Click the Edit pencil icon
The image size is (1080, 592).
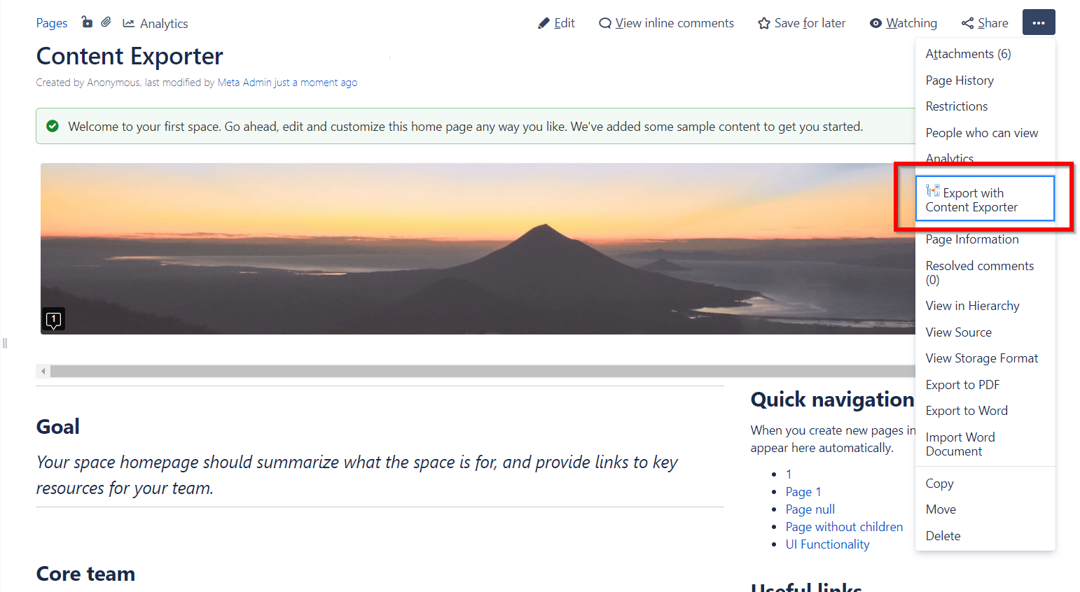544,23
